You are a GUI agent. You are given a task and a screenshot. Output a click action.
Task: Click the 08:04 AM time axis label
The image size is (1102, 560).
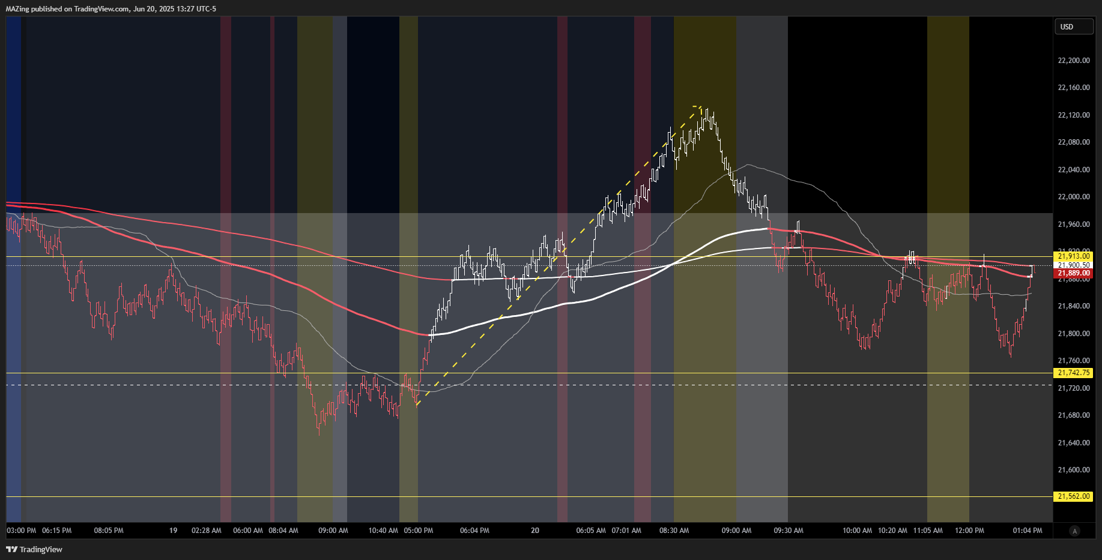pyautogui.click(x=283, y=531)
